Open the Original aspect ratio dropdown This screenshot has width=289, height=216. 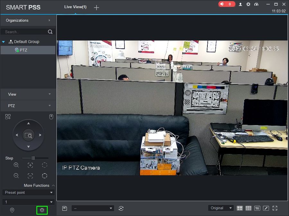pyautogui.click(x=221, y=208)
